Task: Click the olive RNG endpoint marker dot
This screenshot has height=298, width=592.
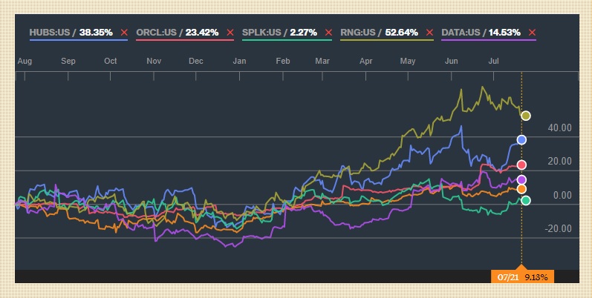Action: pyautogui.click(x=526, y=116)
